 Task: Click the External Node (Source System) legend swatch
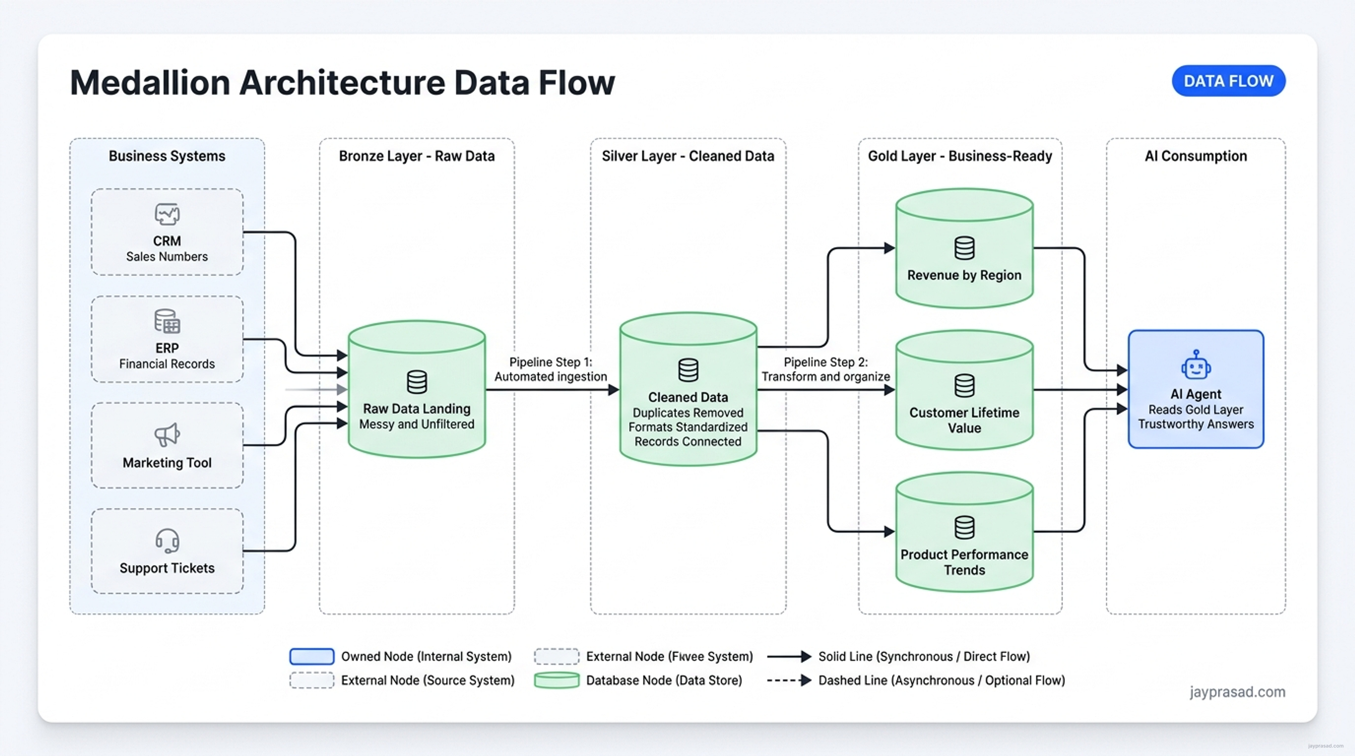point(312,680)
